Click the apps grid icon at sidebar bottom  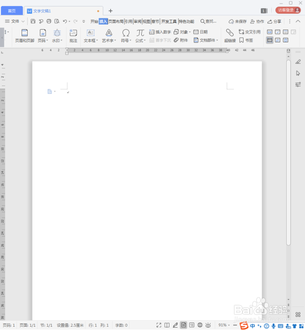click(298, 314)
